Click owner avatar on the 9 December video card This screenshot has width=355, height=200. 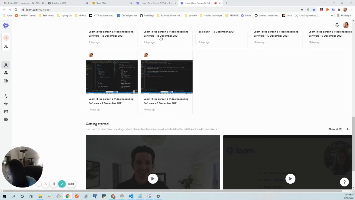[x=91, y=55]
